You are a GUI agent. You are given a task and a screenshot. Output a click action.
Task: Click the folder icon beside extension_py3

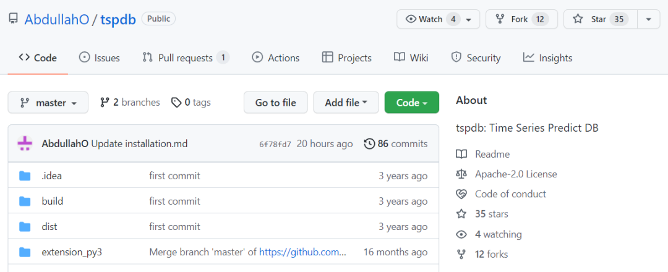[25, 252]
